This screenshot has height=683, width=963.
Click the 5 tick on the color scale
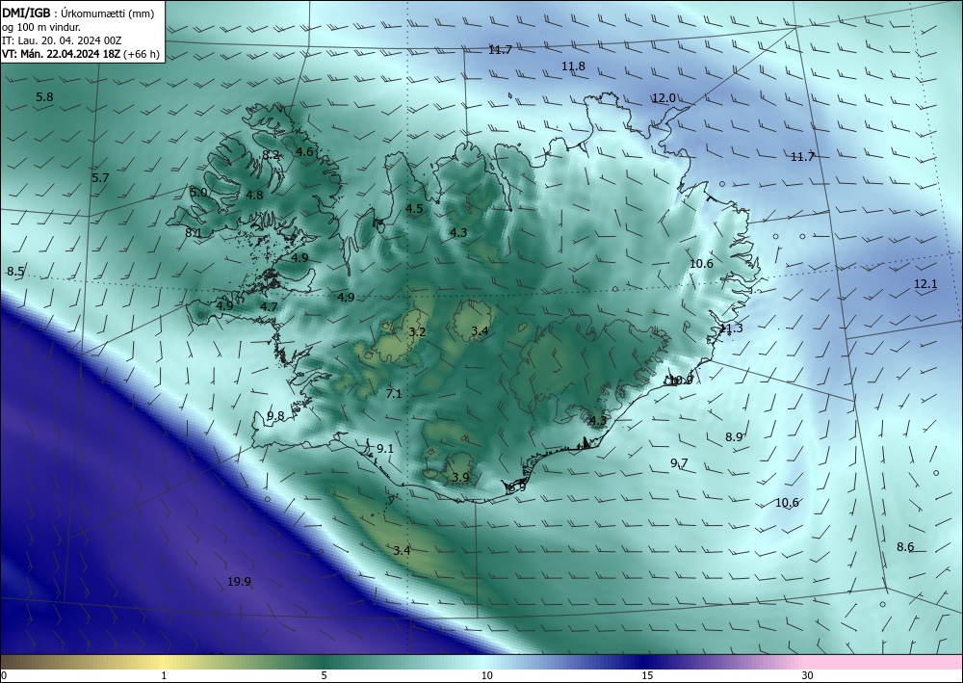(324, 675)
